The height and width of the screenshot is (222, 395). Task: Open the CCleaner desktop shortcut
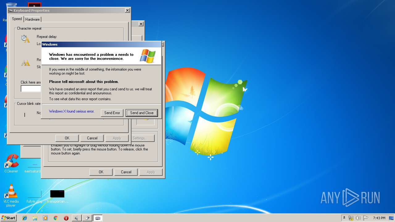[11, 163]
